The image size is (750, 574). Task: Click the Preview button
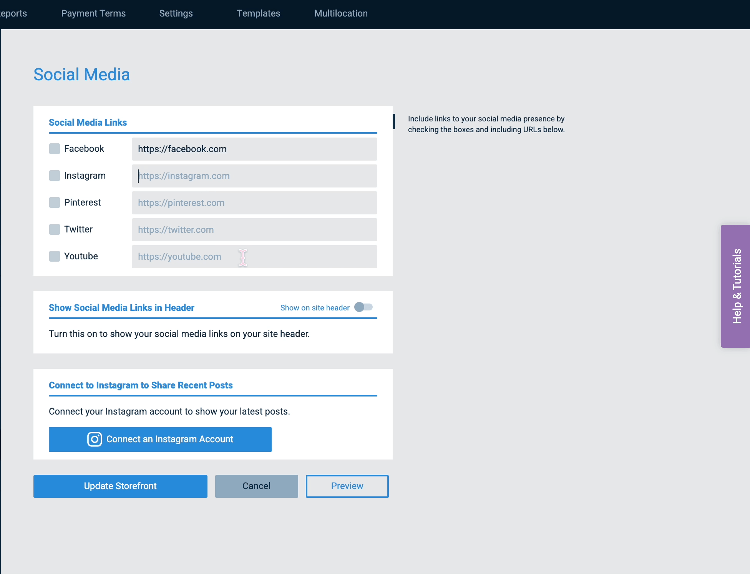pos(347,486)
